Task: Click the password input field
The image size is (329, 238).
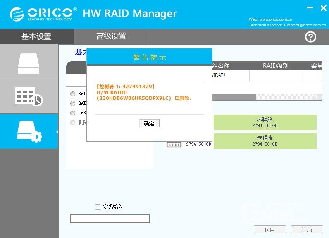Action: point(110,219)
